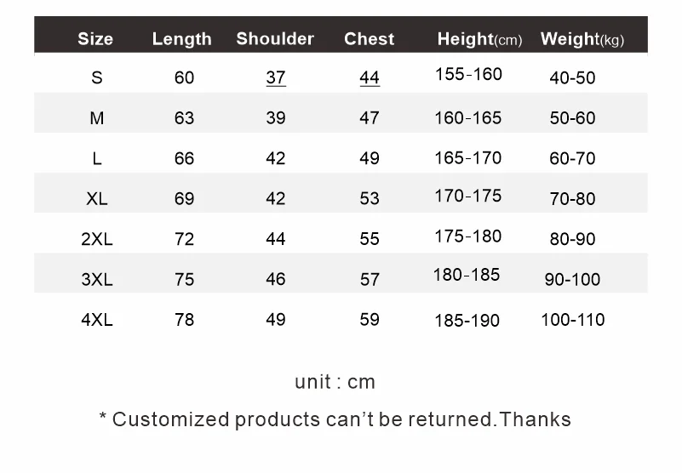Select the S size row label
This screenshot has width=682, height=473.
tap(96, 77)
